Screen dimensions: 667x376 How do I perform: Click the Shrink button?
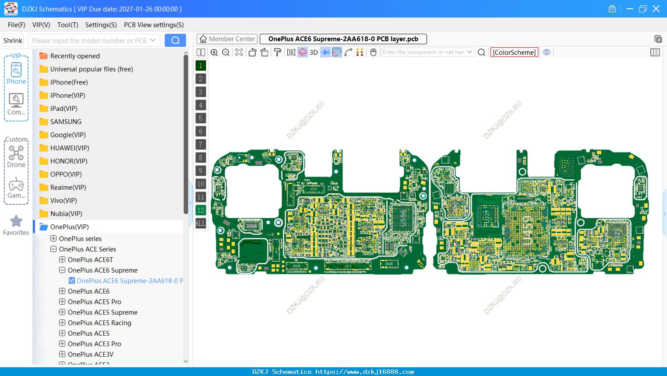pos(13,40)
